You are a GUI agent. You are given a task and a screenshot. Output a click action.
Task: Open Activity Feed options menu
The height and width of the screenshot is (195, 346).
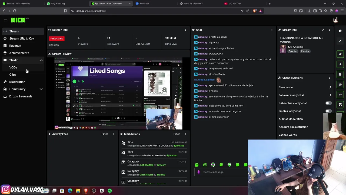(114, 134)
